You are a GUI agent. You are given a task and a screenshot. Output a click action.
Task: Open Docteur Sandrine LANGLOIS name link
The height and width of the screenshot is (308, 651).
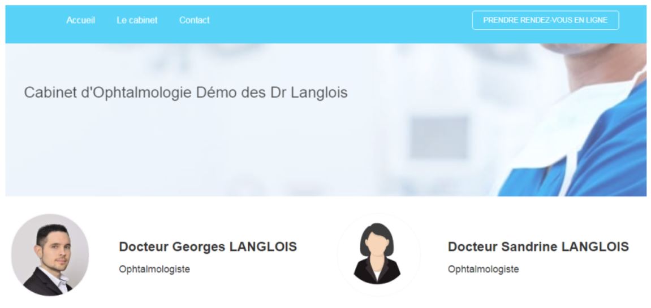tap(538, 247)
